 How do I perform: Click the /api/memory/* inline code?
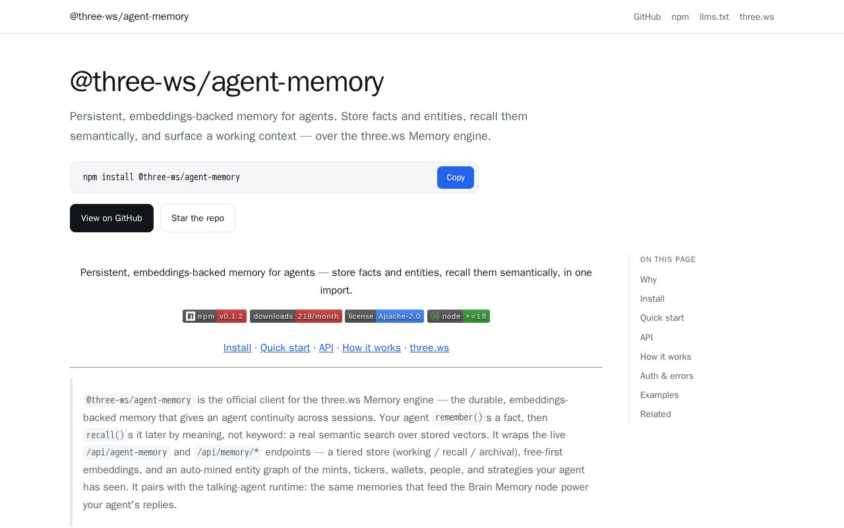[227, 452]
